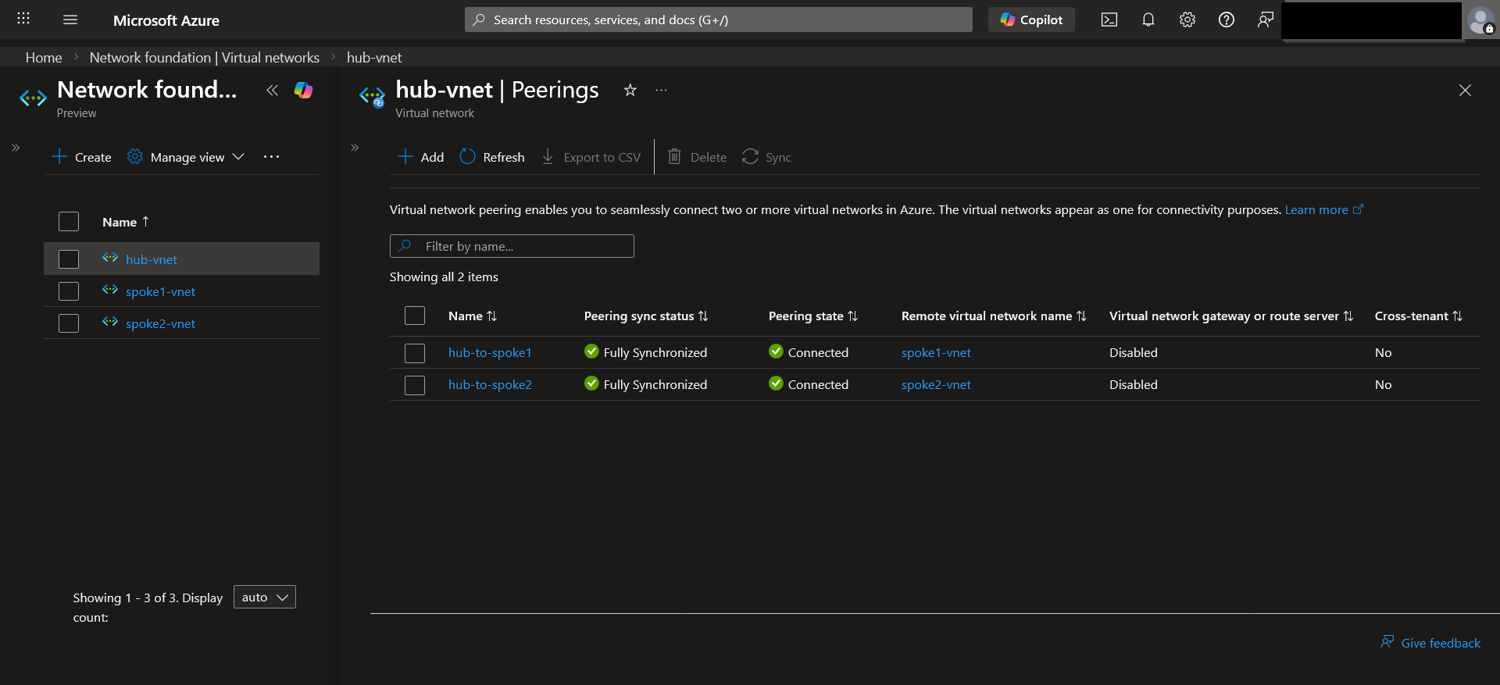The image size is (1500, 685).
Task: Focus the Filter by name field
Action: 512,246
